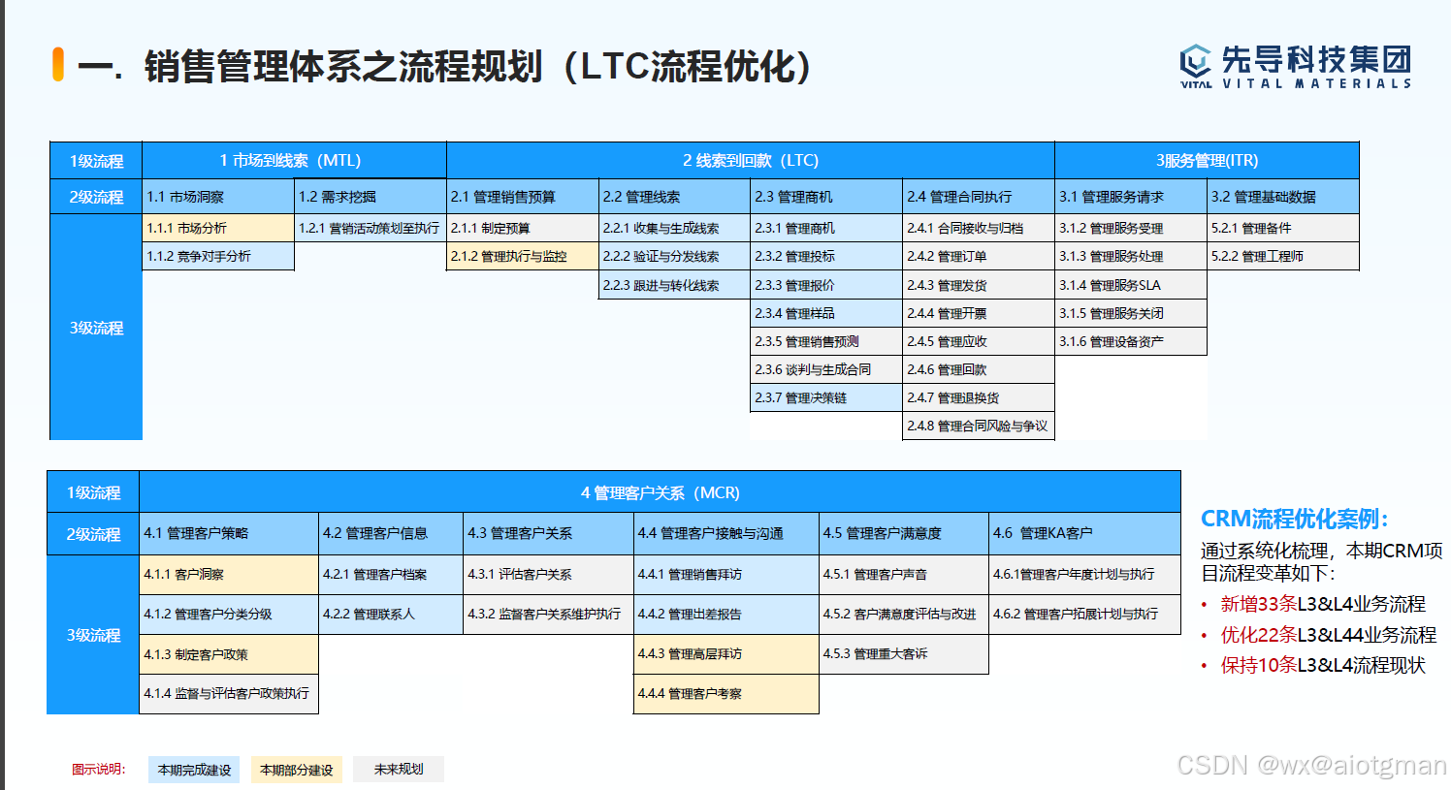Viewport: 1451px width, 790px height.
Task: Click 3.1.5 管理服务关闭 cell
Action: tap(1131, 313)
